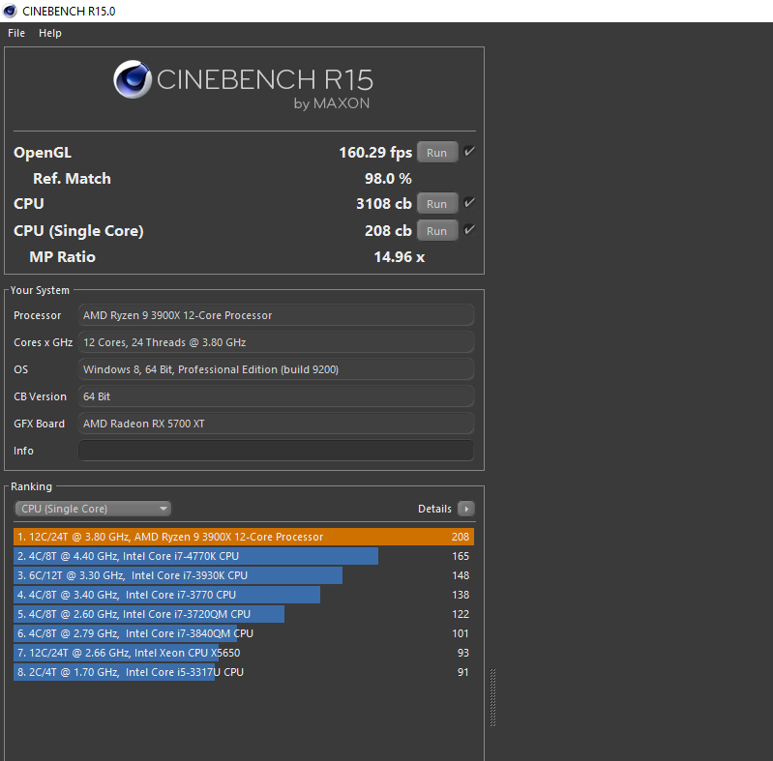Screen dimensions: 773x761
Task: Click the empty Info input field
Action: [x=276, y=451]
